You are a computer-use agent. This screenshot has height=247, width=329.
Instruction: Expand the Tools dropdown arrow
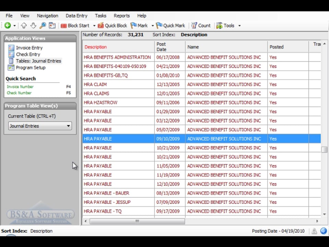tap(239, 26)
